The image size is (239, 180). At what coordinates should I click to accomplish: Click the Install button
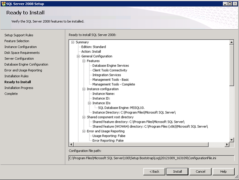178,172
